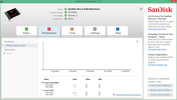Click the performance chart help icon
Image resolution: width=177 pixels, height=100 pixels.
(x=137, y=42)
